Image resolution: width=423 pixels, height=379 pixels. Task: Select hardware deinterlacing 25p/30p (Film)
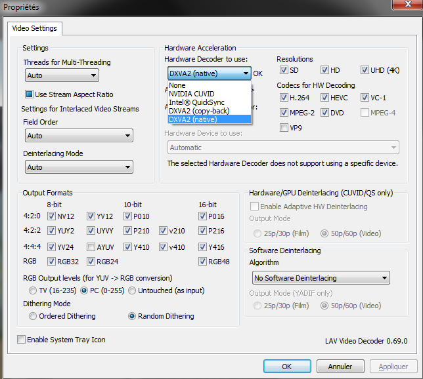[x=257, y=233]
